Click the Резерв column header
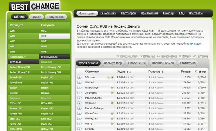This screenshot has height=131, width=216. coord(186,72)
